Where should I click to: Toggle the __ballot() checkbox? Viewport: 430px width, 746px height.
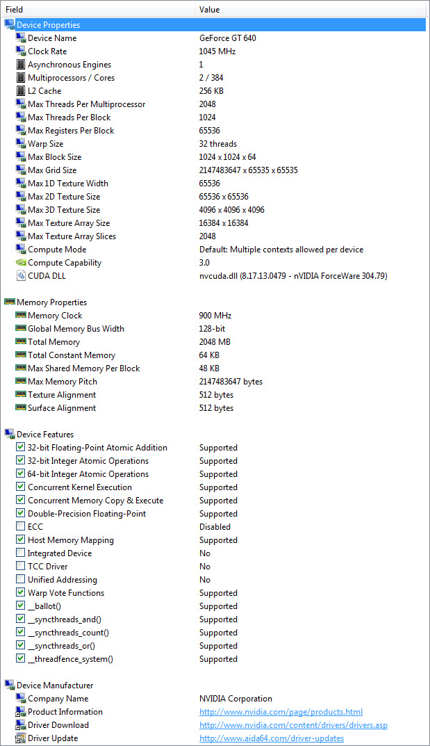click(20, 606)
